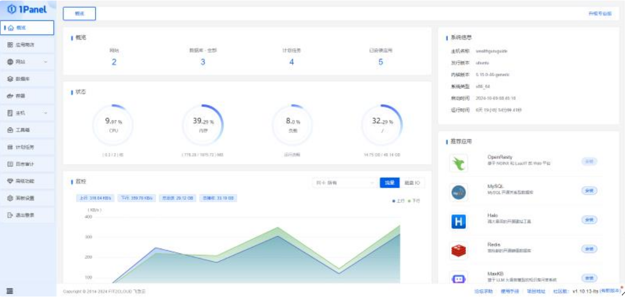625x297 pixels.
Task: Switch the monitor chart to 磁盘 IO
Action: (412, 183)
